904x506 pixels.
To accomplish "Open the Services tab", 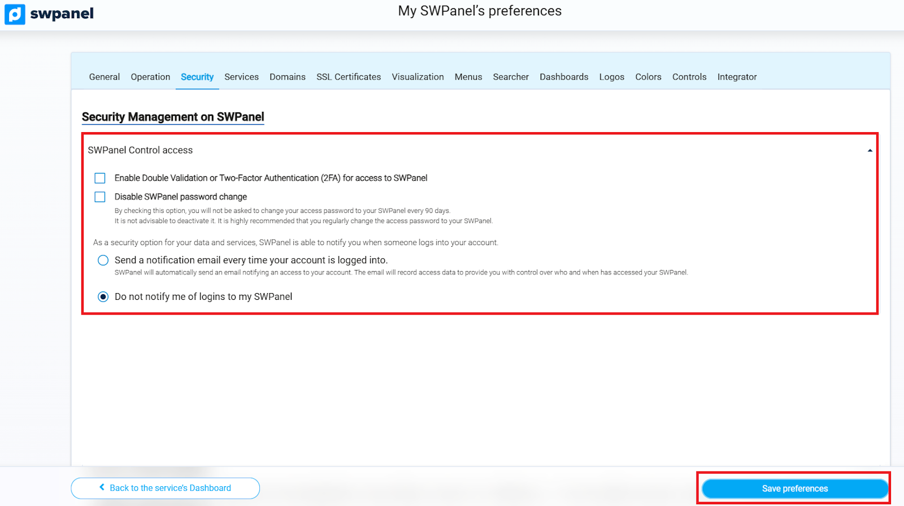I will [241, 77].
